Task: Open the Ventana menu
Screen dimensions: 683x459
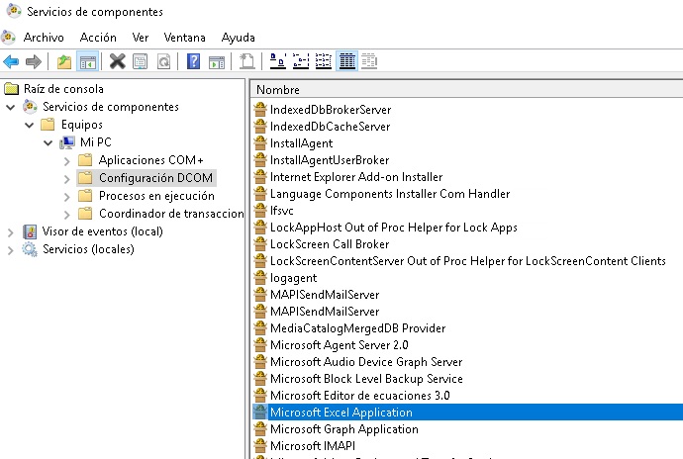Action: click(x=184, y=37)
